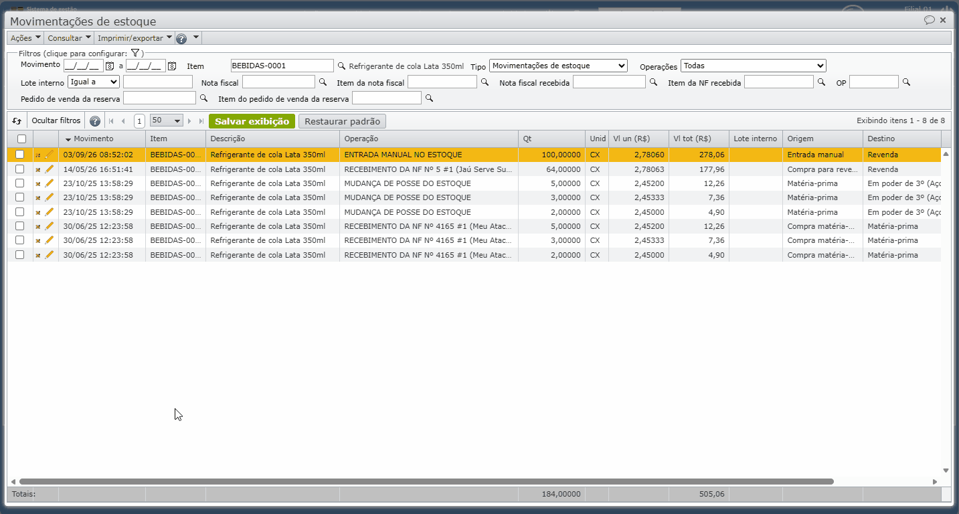Click the Salvar exibição button

[252, 121]
